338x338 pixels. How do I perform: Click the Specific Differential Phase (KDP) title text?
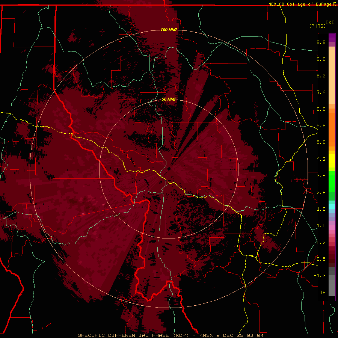pos(134,335)
